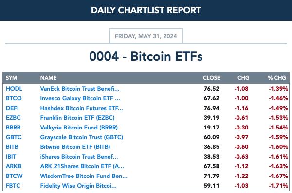Open Valkyrie Bitcoin Fund (BRRR) link
Viewport: 292px width, 193px height.
click(79, 128)
